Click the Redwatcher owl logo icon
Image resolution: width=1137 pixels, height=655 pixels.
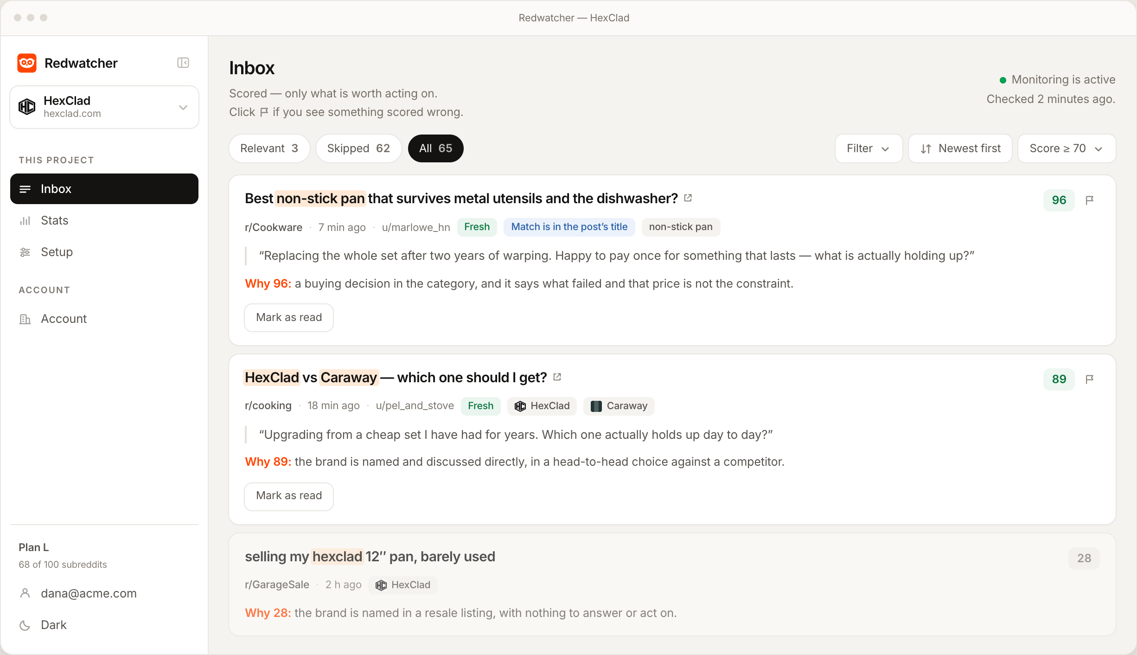27,63
